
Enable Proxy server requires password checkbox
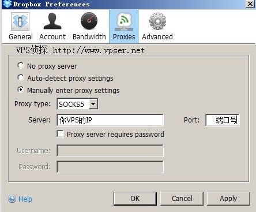[x=60, y=134]
